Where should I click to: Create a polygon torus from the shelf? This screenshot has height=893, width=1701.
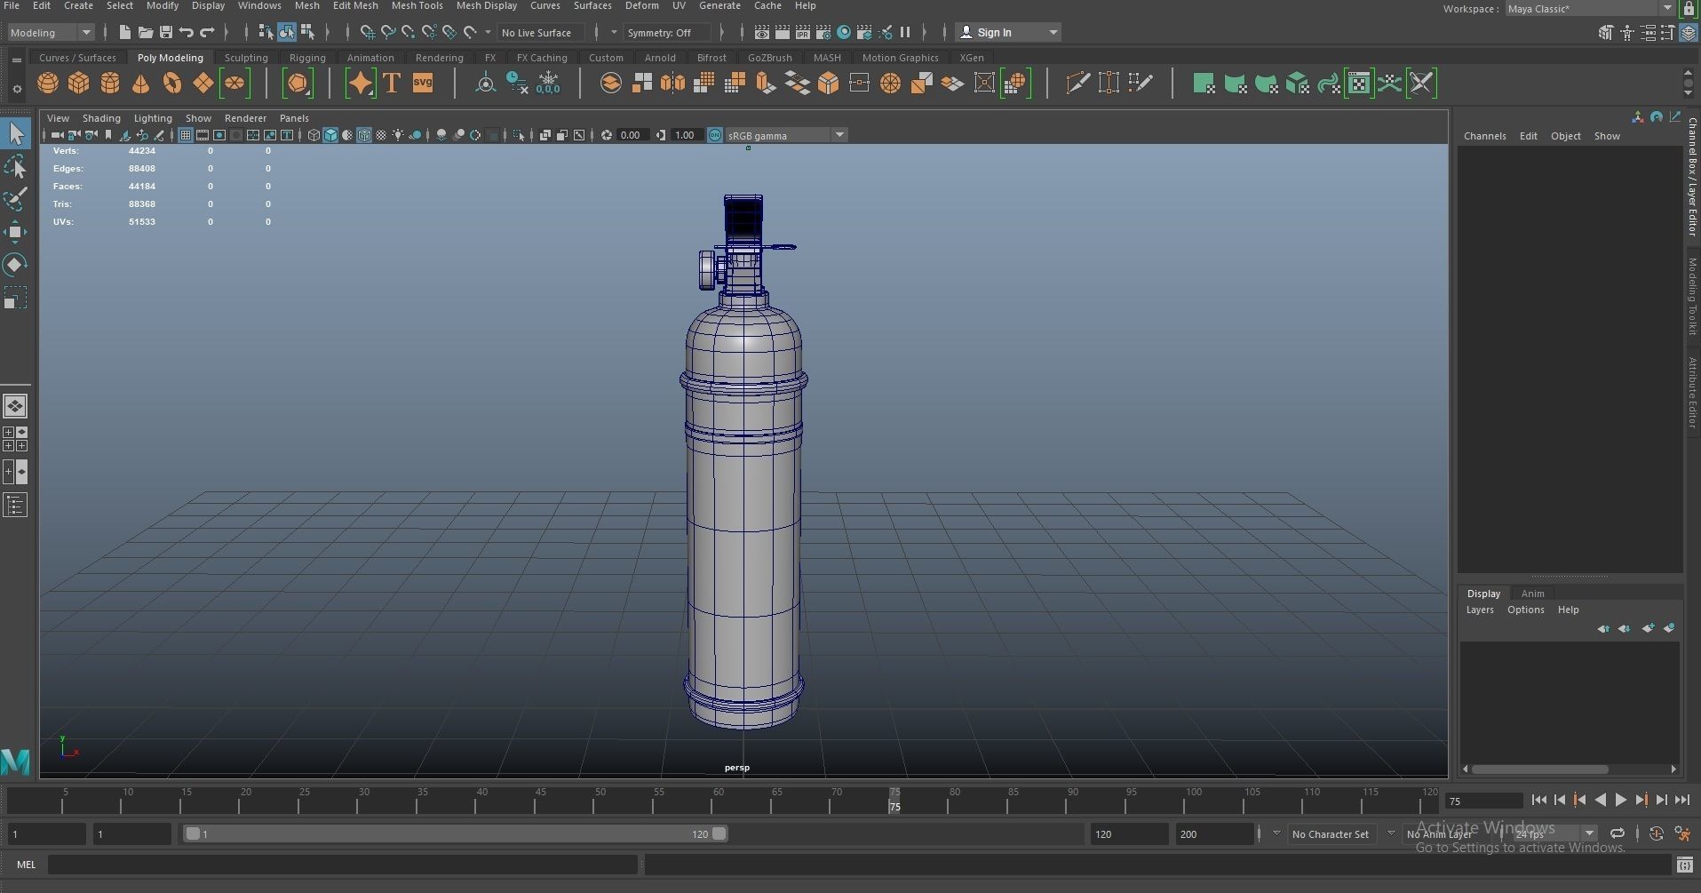172,84
